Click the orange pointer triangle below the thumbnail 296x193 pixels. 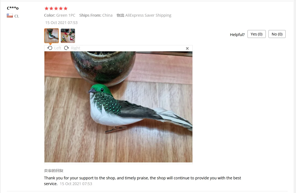coord(50,44)
